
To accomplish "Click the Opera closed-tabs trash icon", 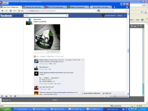I will [x=127, y=7].
